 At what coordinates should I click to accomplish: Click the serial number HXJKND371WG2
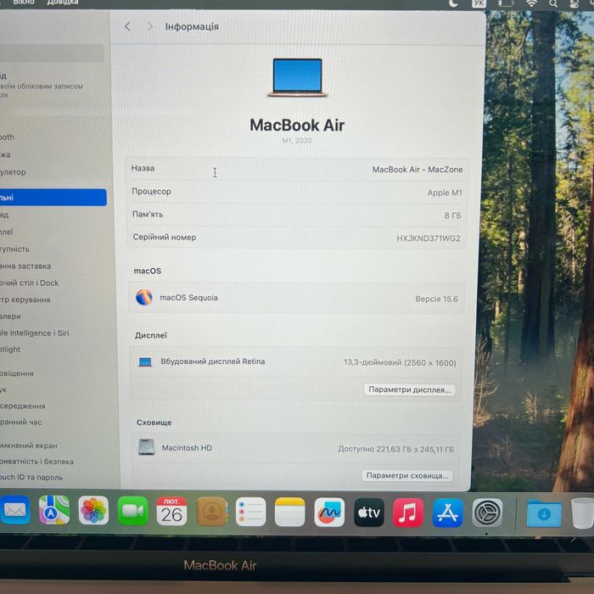428,238
